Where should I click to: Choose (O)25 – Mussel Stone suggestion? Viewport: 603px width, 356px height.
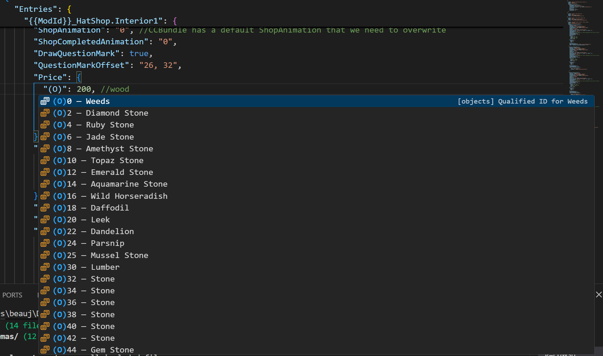[x=316, y=255]
